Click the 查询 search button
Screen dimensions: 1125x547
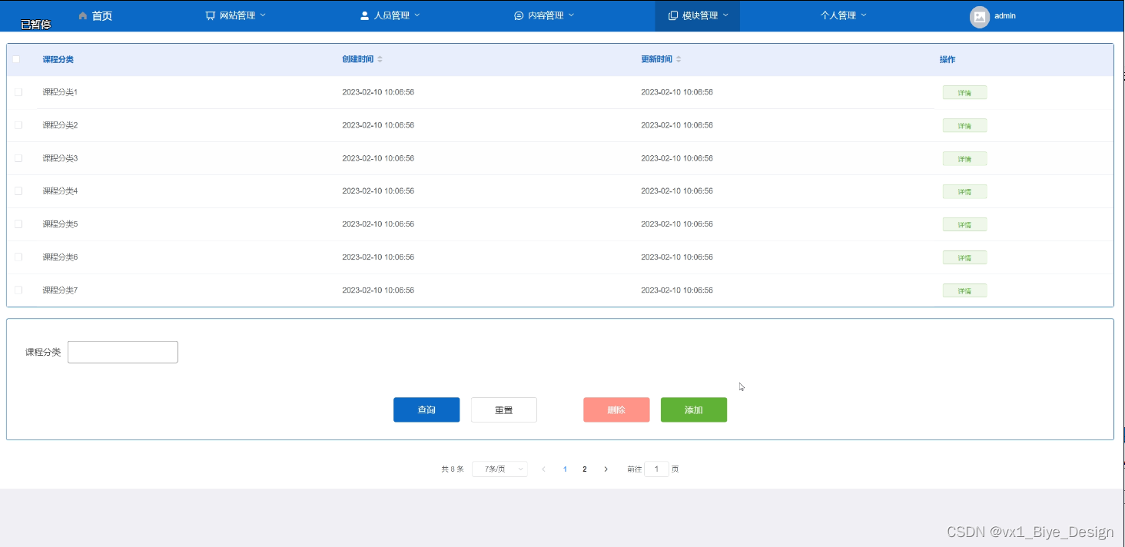tap(426, 409)
